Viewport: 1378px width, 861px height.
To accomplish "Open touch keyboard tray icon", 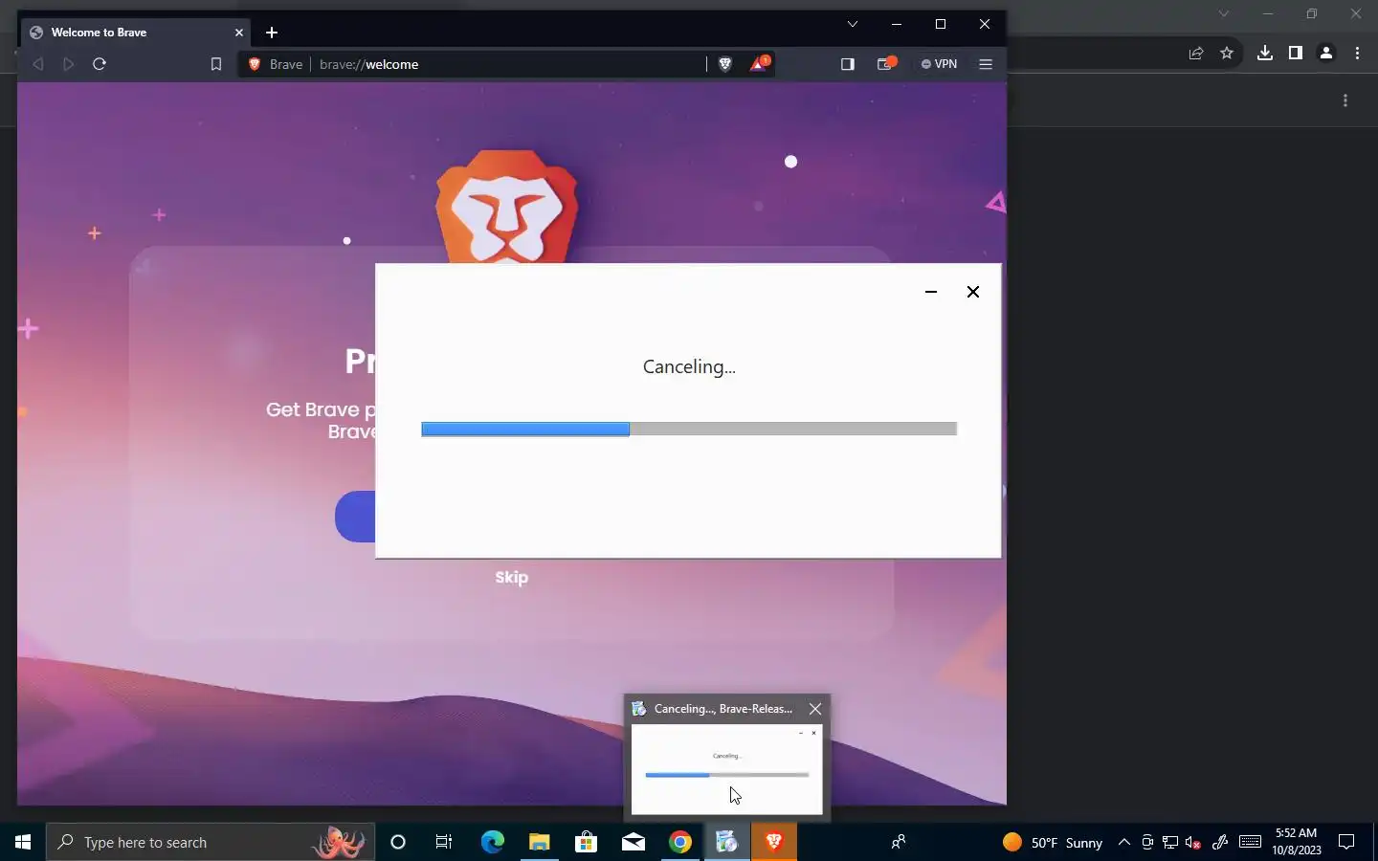I will (x=1250, y=842).
